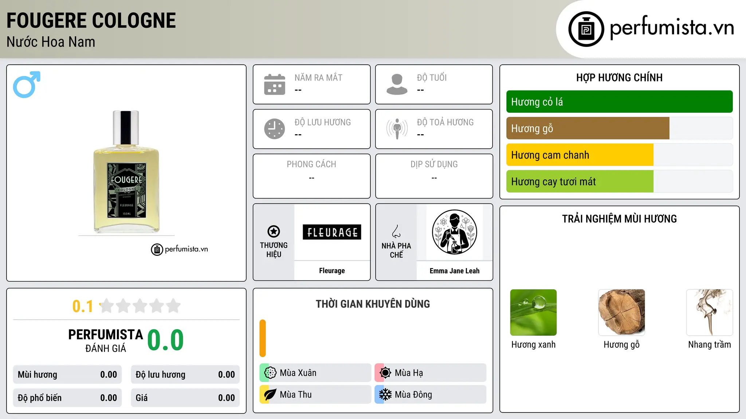The width and height of the screenshot is (746, 419).
Task: Click the Mùi hương score row
Action: [x=67, y=375]
